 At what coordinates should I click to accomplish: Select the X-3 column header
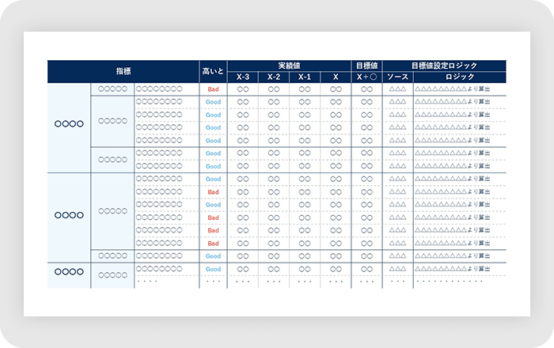pos(243,77)
